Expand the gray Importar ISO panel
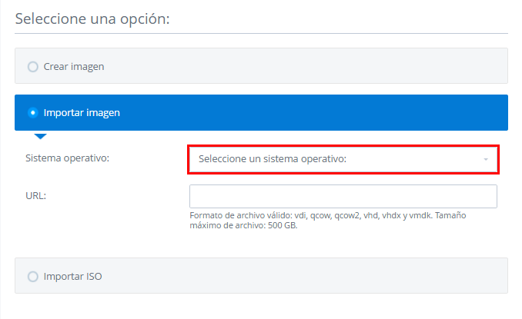 261,275
